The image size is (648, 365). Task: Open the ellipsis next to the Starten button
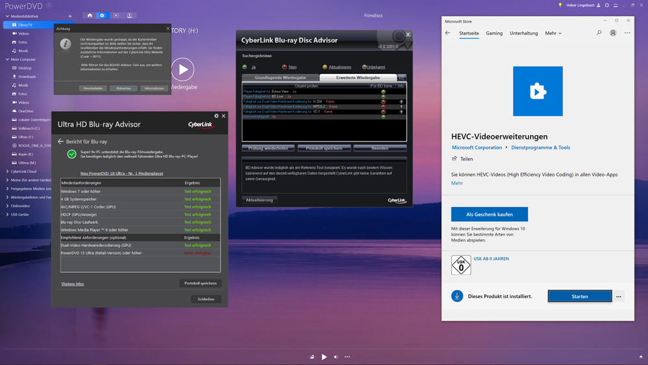click(619, 296)
